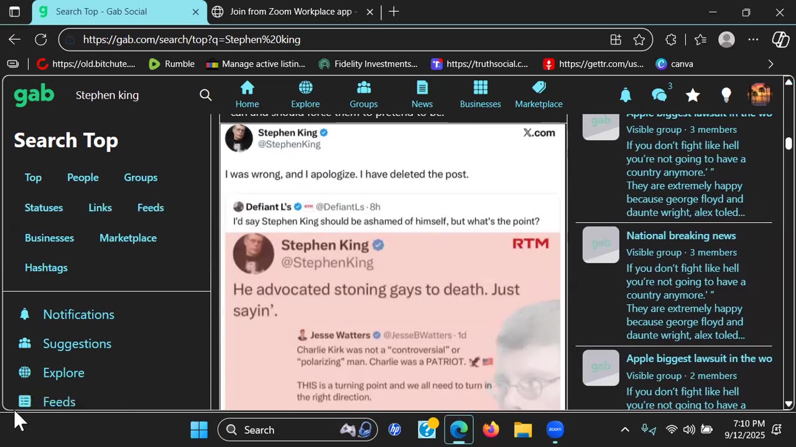This screenshot has width=796, height=447.
Task: Open a new browser tab
Action: 394,12
